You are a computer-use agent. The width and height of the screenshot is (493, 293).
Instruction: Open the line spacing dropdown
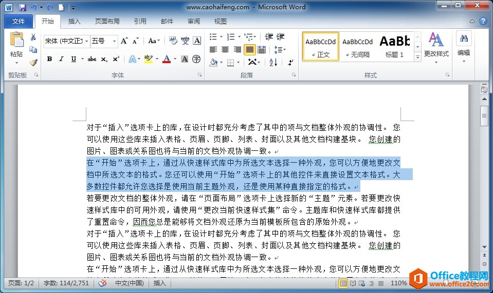(x=280, y=50)
